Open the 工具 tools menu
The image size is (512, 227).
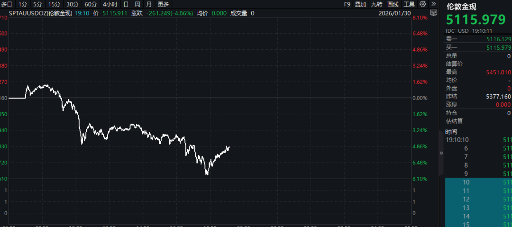(x=409, y=4)
